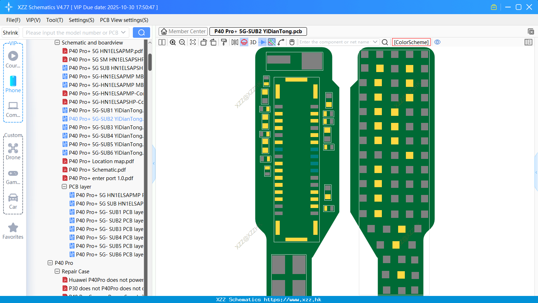Viewport: 538px width, 303px height.
Task: Open P40 Pro+ enter port 1.0.pdf
Action: click(98, 178)
